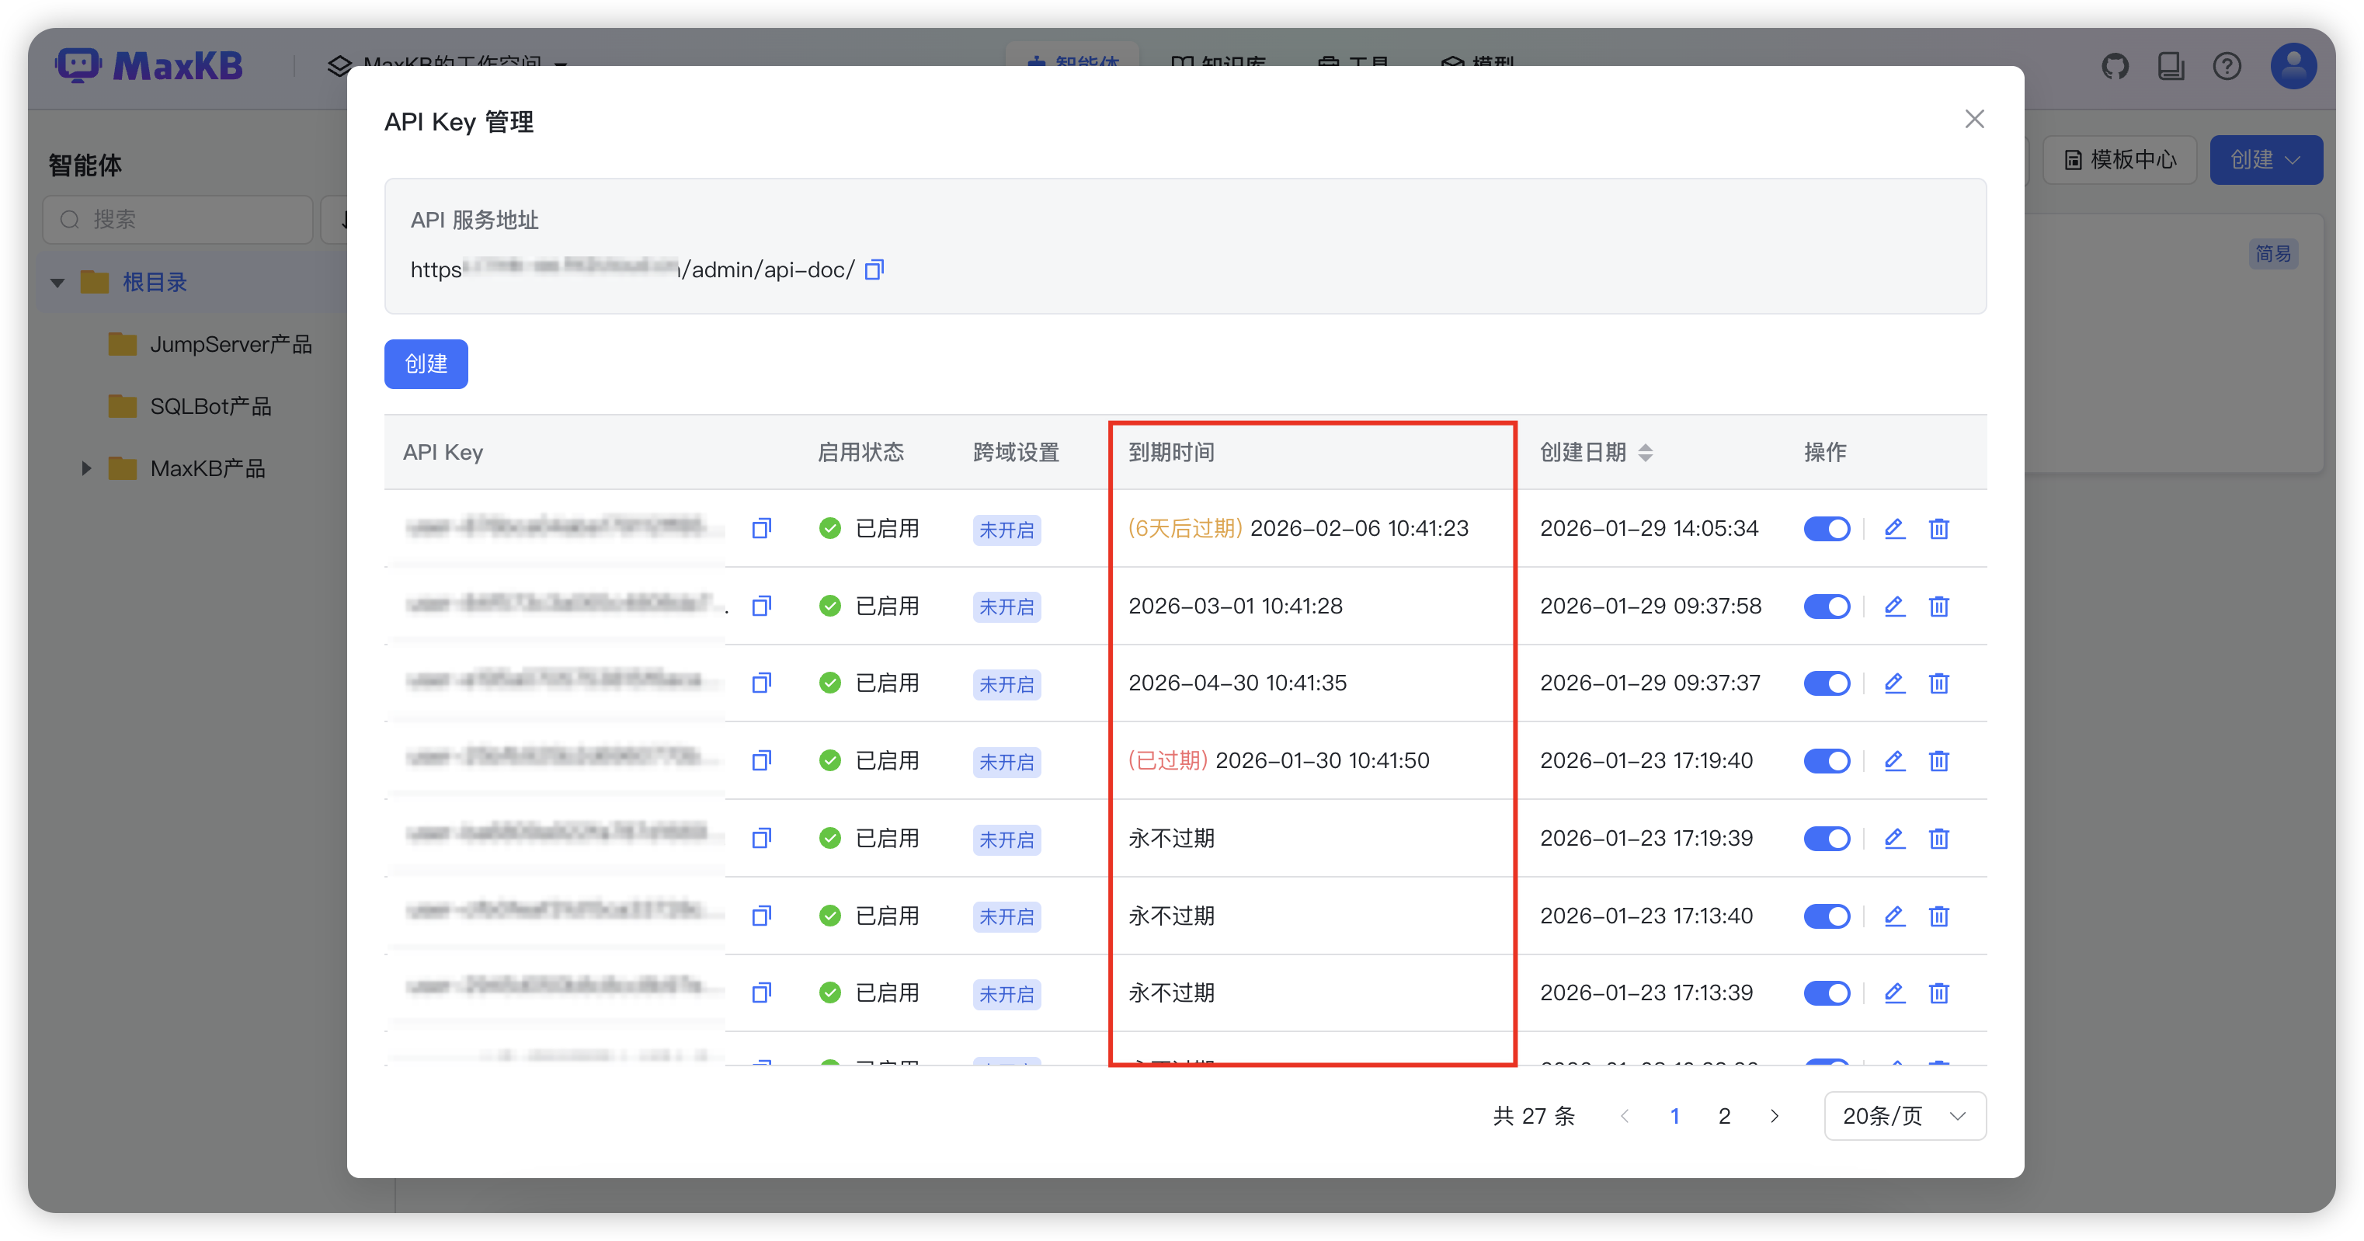Copy the first API key in list
This screenshot has width=2364, height=1241.
tap(761, 529)
